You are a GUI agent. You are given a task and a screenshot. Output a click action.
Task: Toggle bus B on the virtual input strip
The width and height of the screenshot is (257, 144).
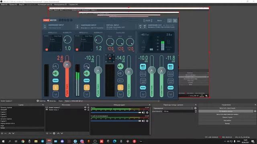point(120,73)
